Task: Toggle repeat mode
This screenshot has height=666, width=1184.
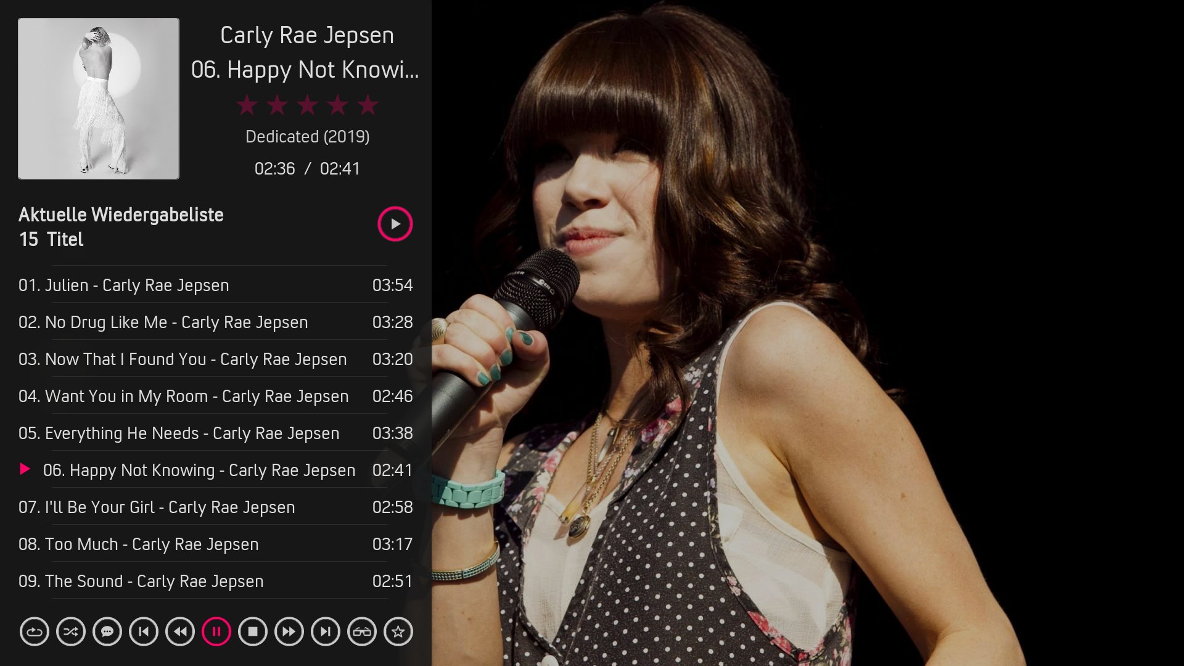Action: point(35,631)
